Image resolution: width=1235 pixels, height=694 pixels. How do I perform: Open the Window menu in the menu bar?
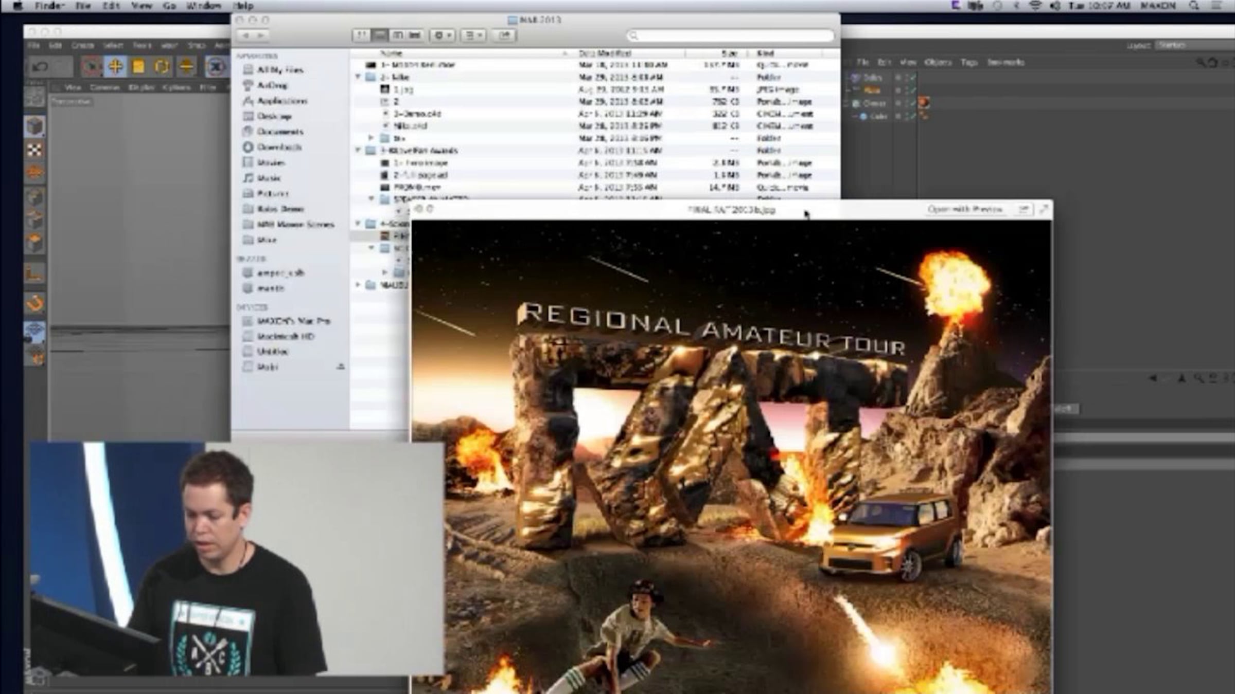(x=203, y=6)
